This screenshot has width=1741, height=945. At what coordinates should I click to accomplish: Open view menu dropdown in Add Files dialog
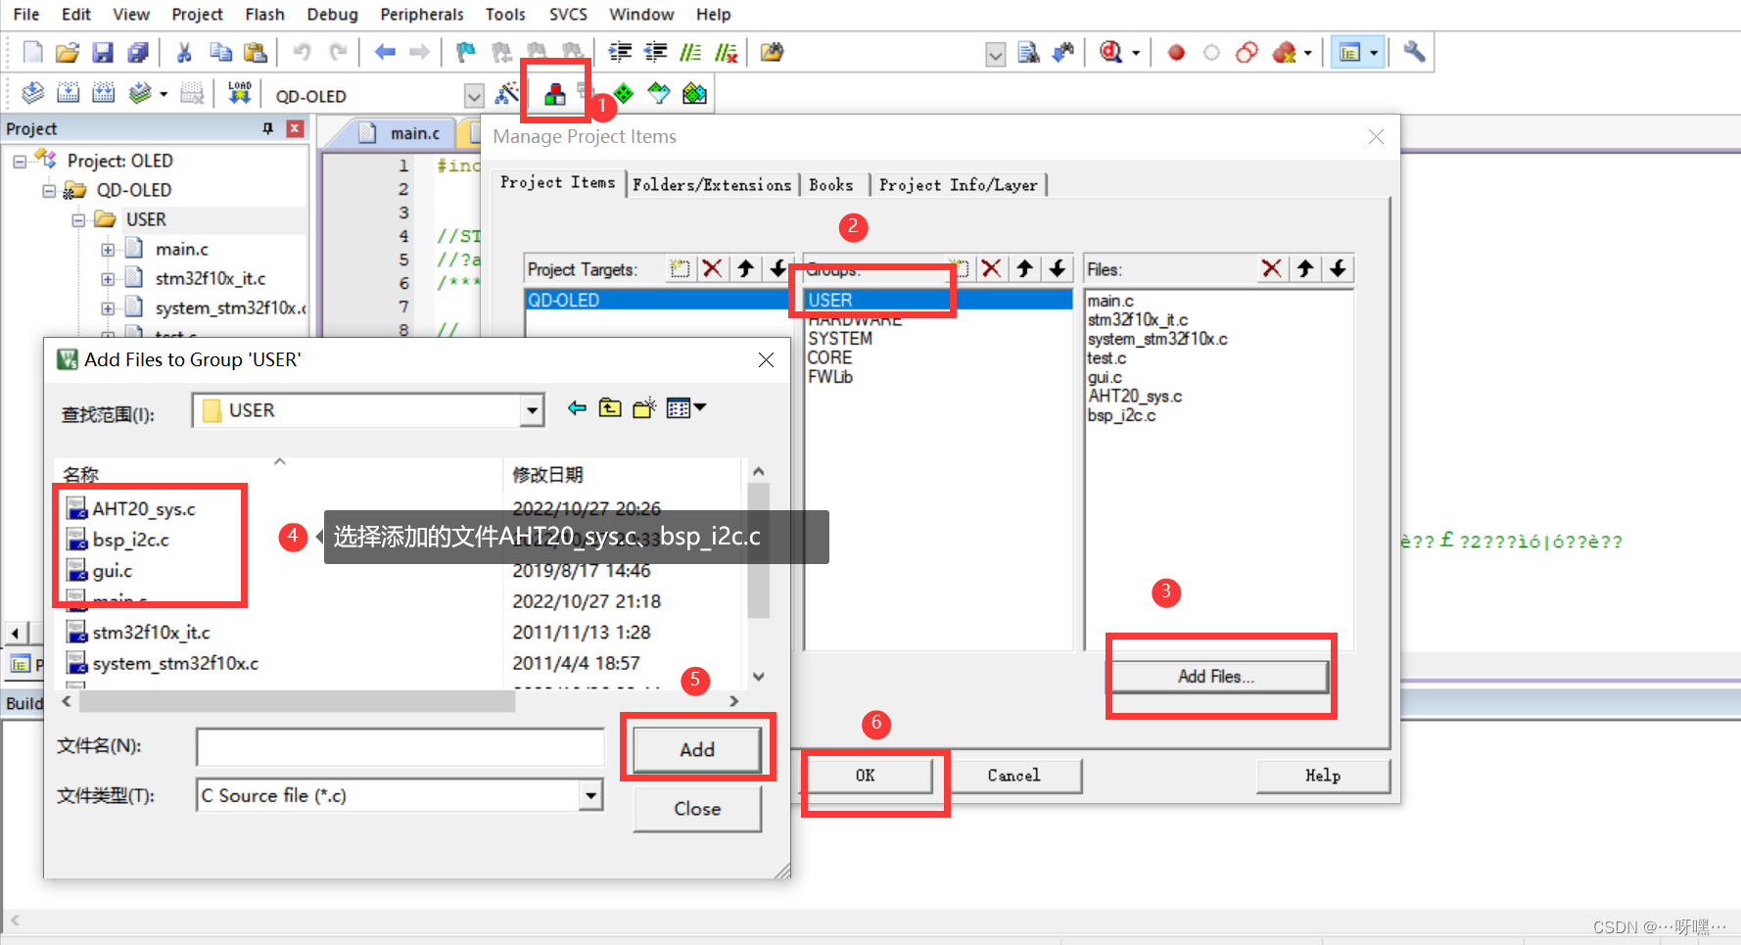(701, 407)
